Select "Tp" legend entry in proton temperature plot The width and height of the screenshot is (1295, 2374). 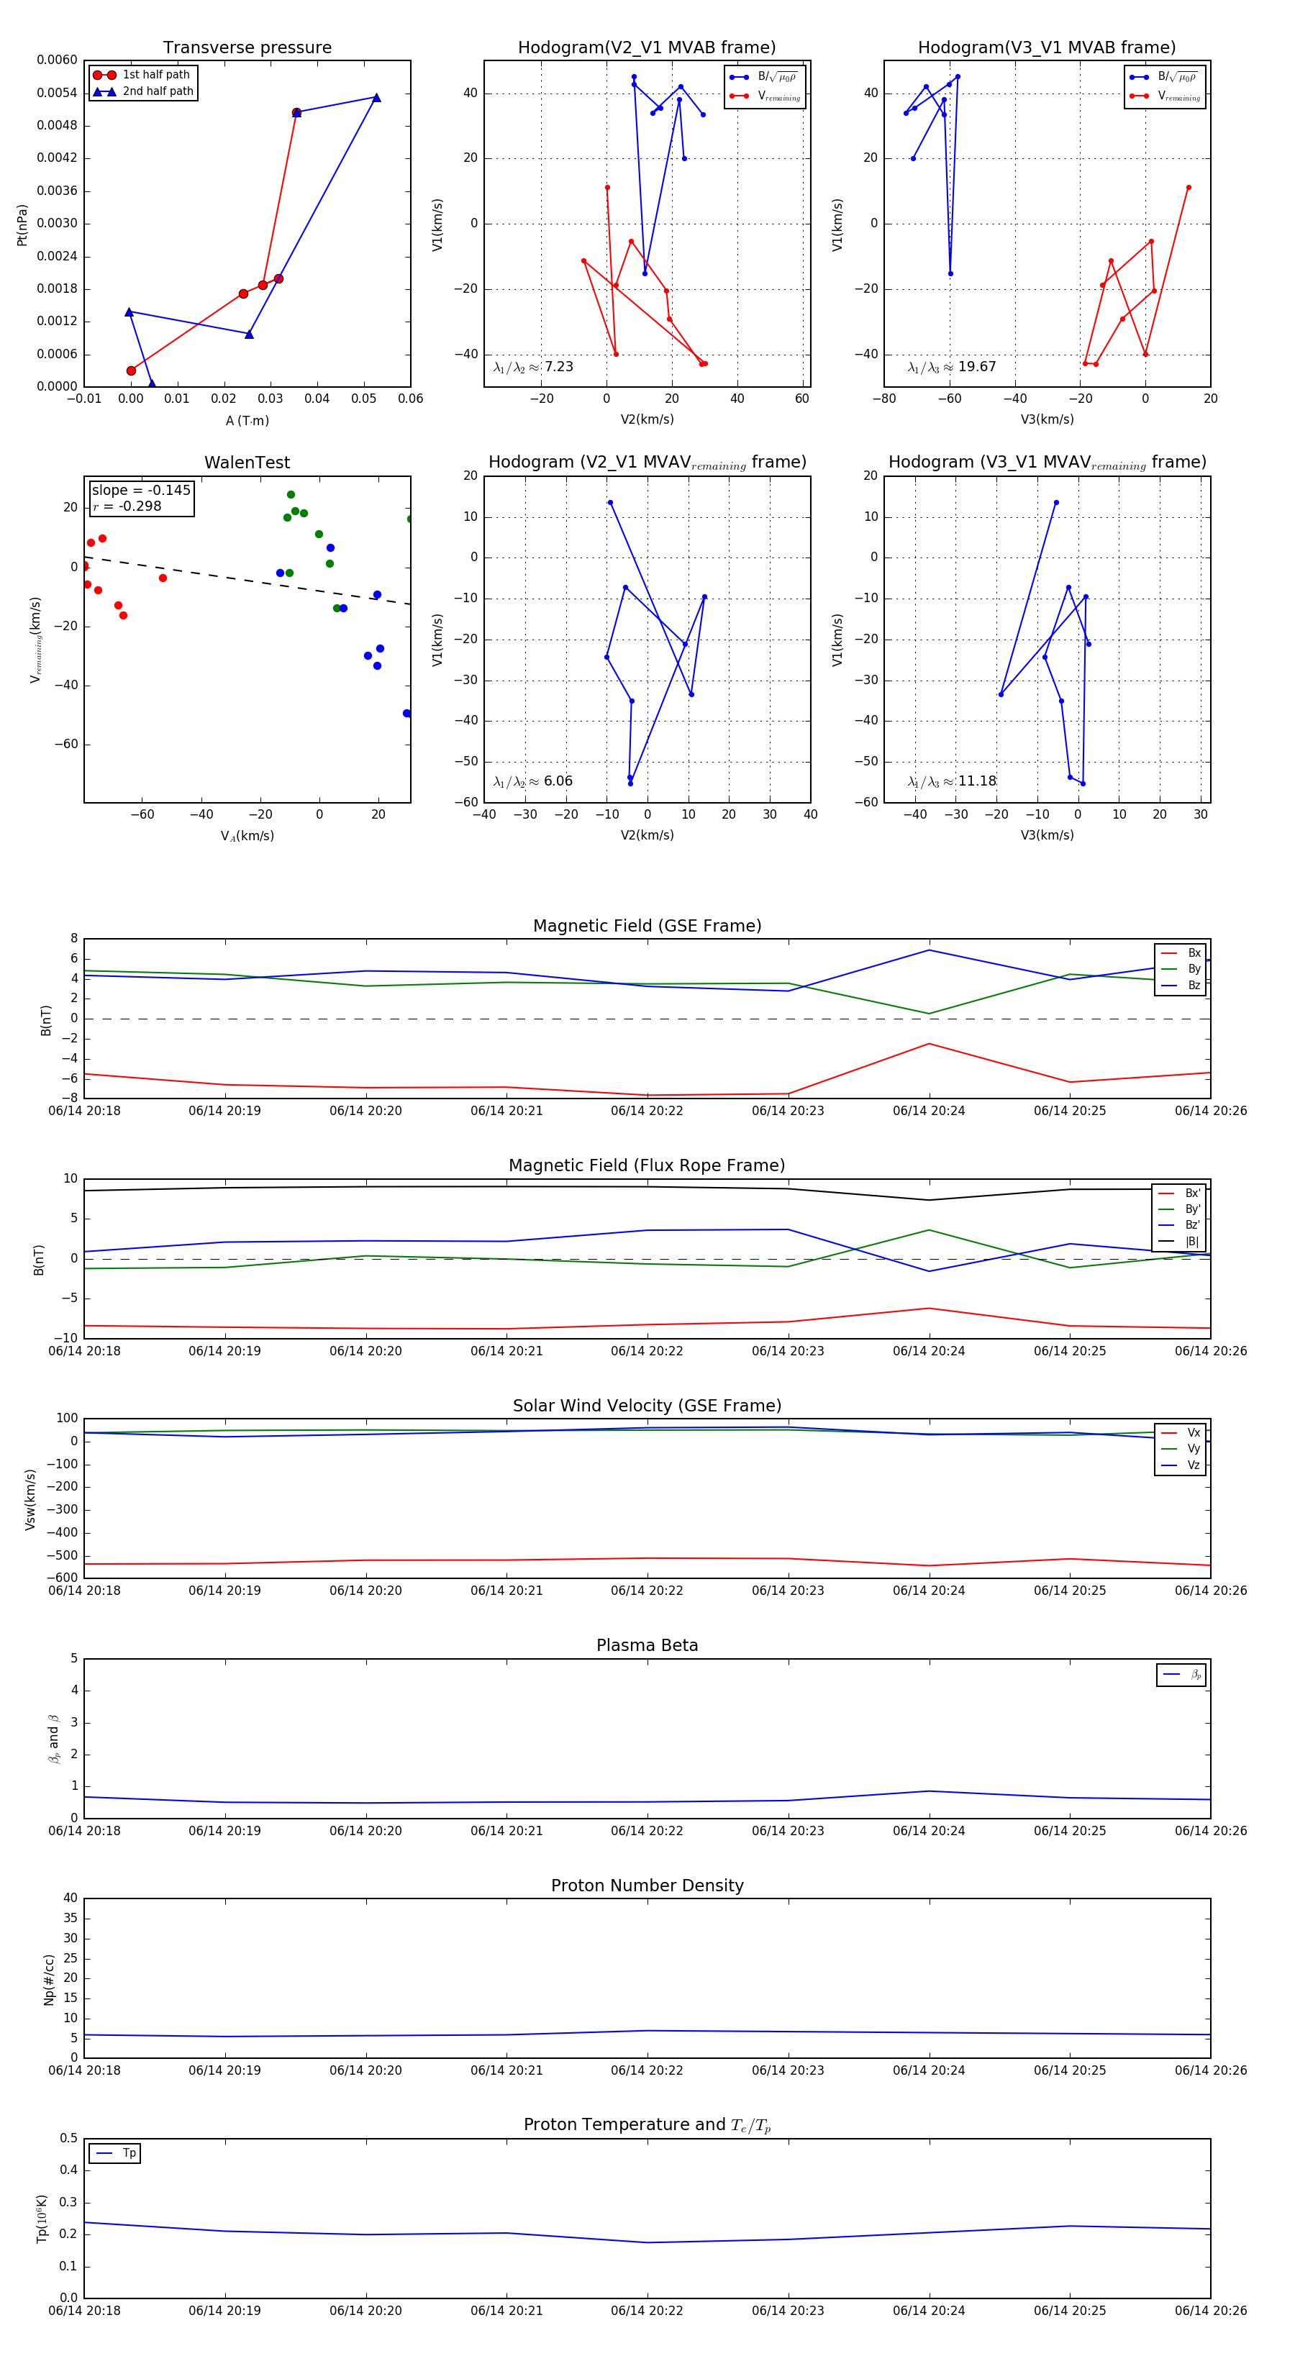tap(116, 2154)
